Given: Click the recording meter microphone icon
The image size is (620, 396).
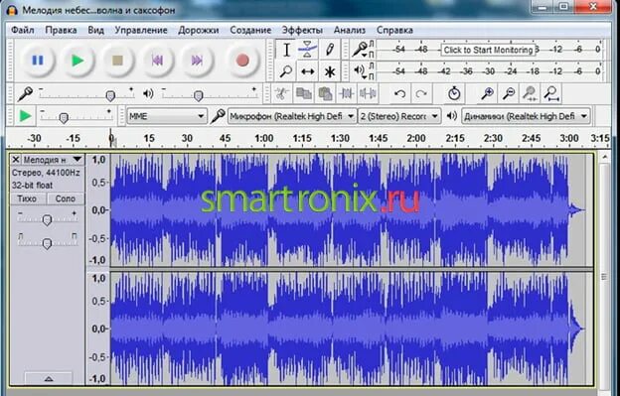Looking at the screenshot, I should pyautogui.click(x=360, y=50).
